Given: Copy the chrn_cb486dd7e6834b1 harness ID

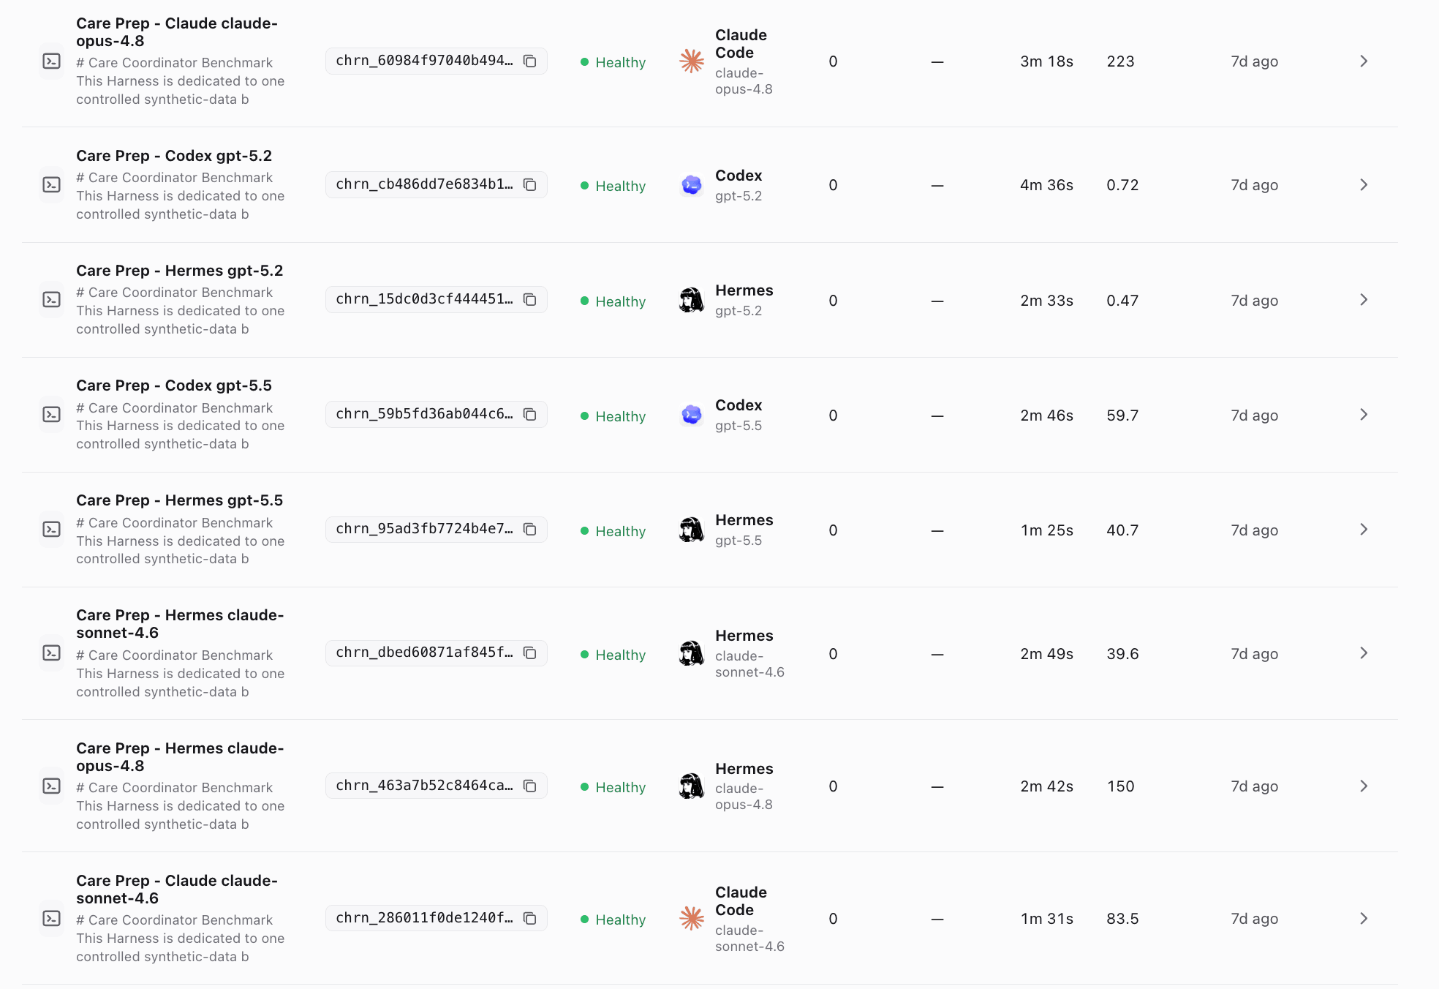Looking at the screenshot, I should [x=530, y=185].
